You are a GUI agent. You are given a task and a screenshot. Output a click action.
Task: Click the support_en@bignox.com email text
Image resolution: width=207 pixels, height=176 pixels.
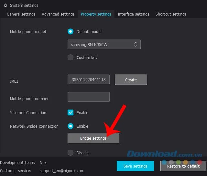click(x=62, y=171)
